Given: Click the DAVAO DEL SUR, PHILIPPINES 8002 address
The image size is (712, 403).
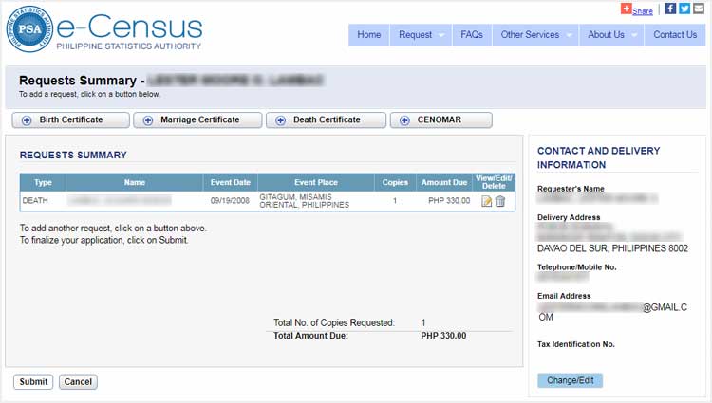Looking at the screenshot, I should point(612,248).
